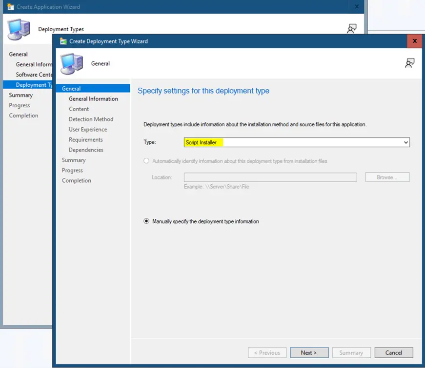Select Summary in Create Application Wizard sidebar
This screenshot has width=425, height=368.
tap(21, 95)
